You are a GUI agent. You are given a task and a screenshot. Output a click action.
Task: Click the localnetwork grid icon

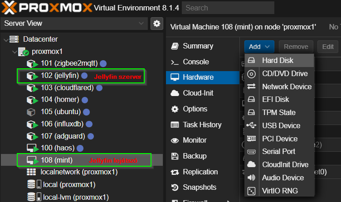click(31, 172)
